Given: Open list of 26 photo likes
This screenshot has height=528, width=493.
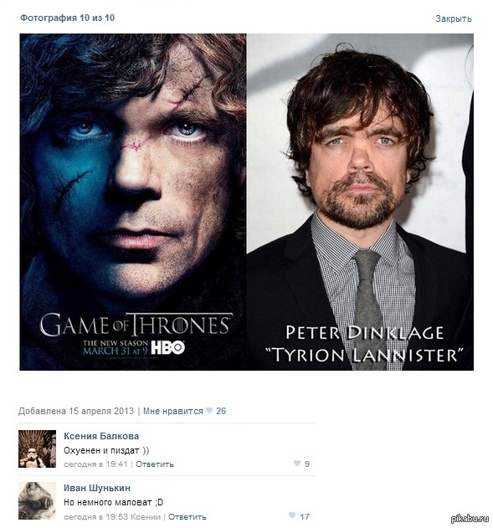Looking at the screenshot, I should point(221,411).
